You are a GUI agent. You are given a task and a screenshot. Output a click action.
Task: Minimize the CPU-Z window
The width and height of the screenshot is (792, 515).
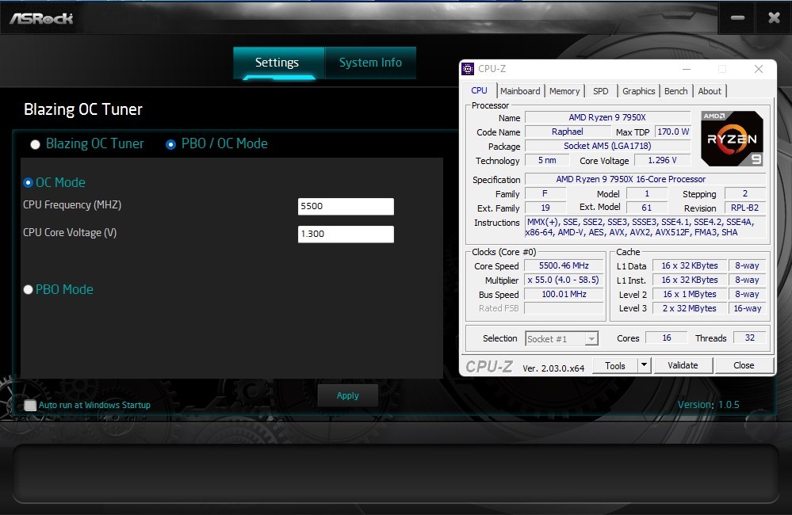point(687,69)
